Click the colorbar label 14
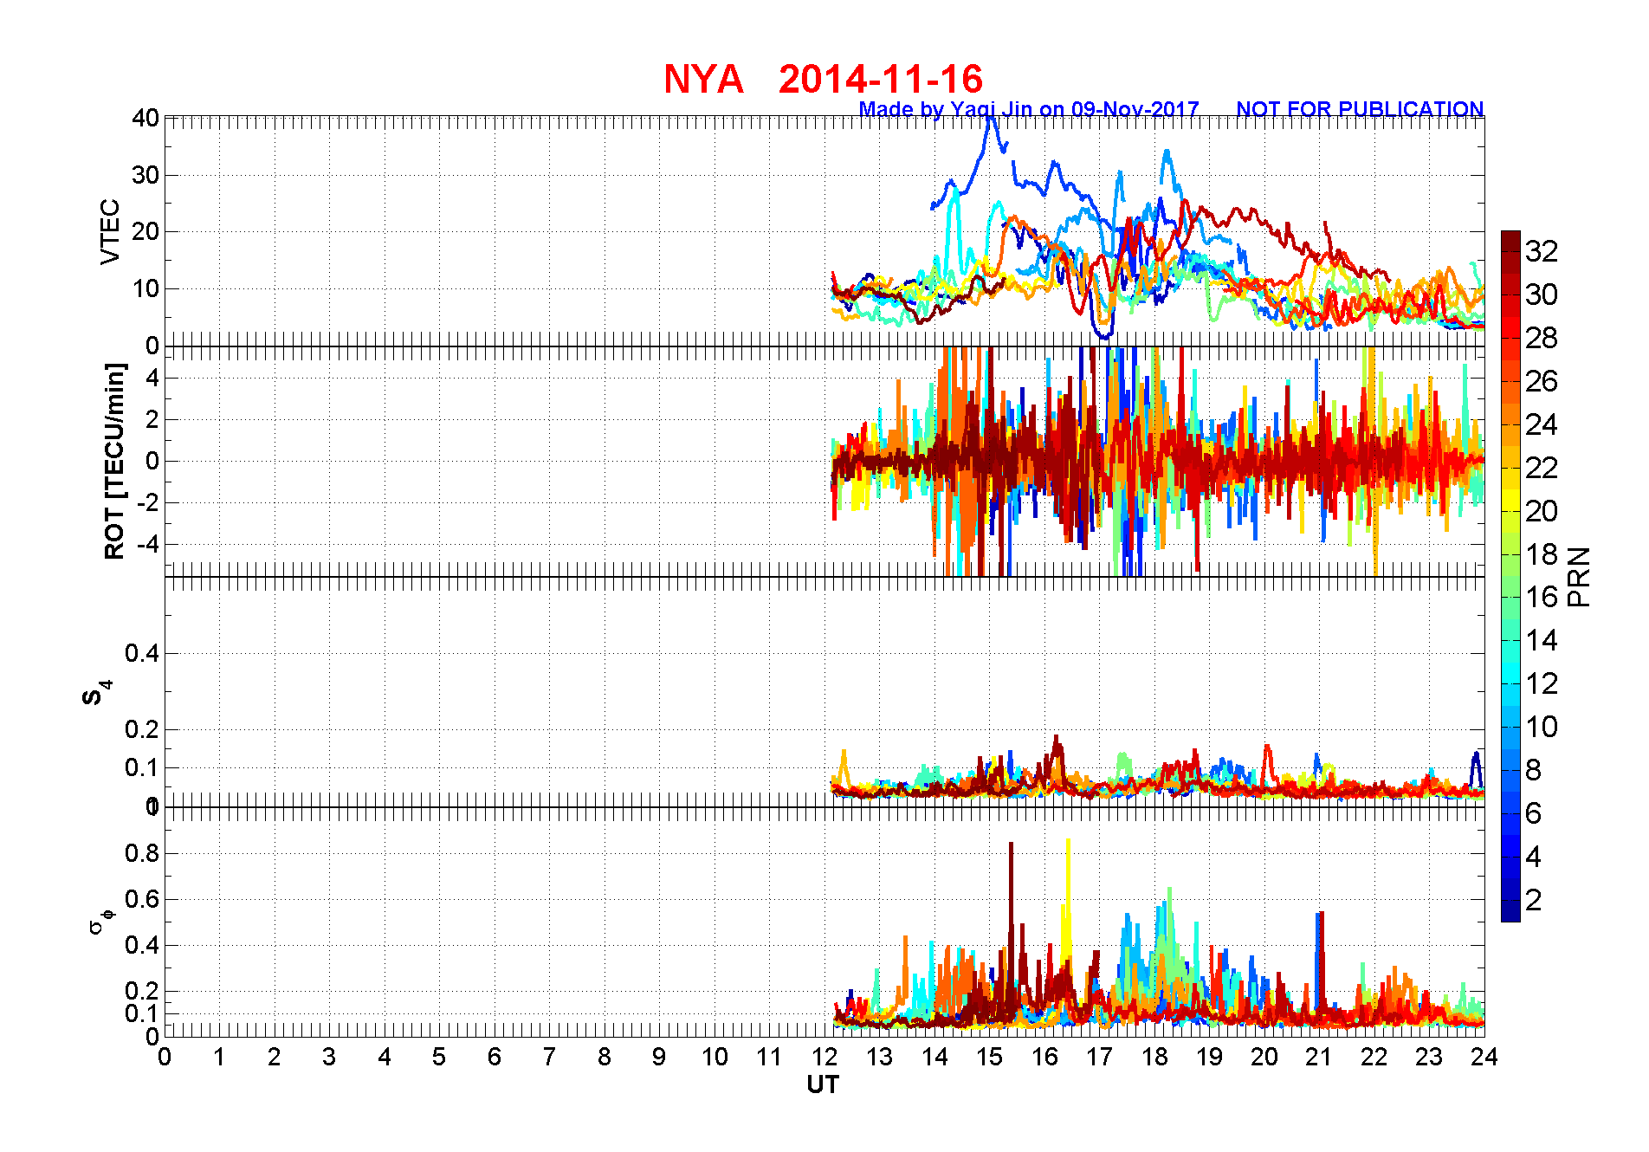The image size is (1649, 1152). 1542,640
